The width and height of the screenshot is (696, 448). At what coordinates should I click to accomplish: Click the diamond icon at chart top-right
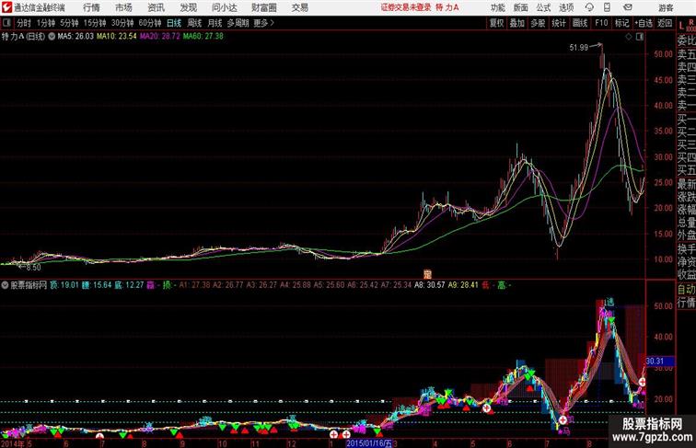pyautogui.click(x=629, y=38)
